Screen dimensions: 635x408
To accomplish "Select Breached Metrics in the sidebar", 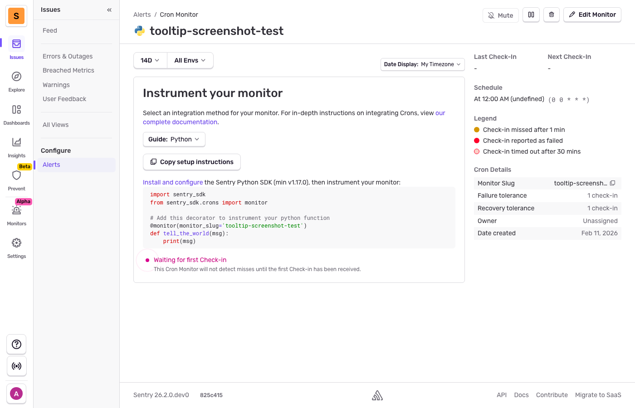I will [68, 70].
